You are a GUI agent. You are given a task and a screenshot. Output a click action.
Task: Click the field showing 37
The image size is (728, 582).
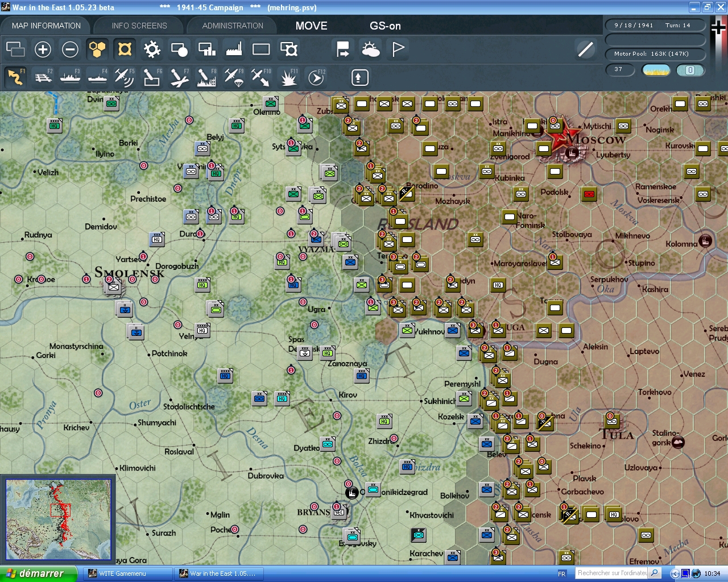coord(621,70)
